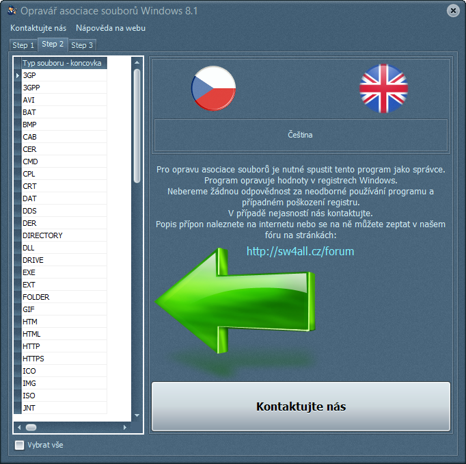The width and height of the screenshot is (466, 464).
Task: Select the CER file type row
Action: [64, 149]
